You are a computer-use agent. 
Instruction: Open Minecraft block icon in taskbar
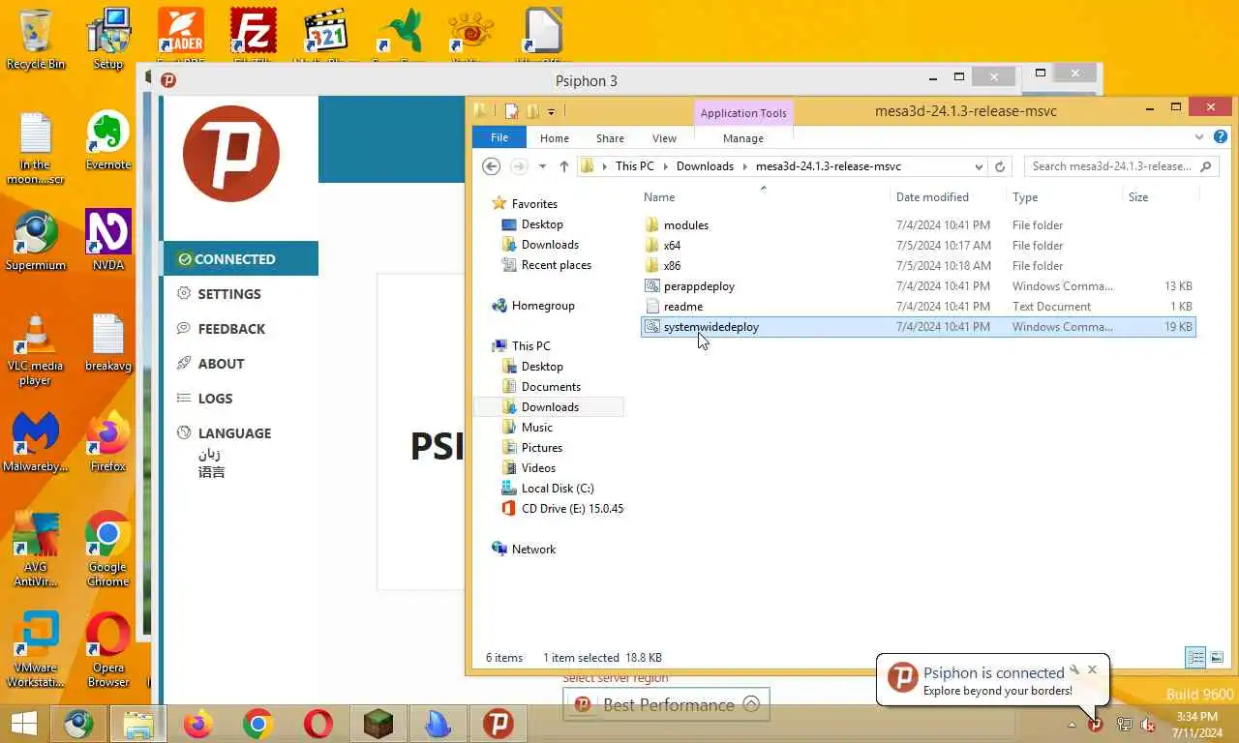coord(378,724)
